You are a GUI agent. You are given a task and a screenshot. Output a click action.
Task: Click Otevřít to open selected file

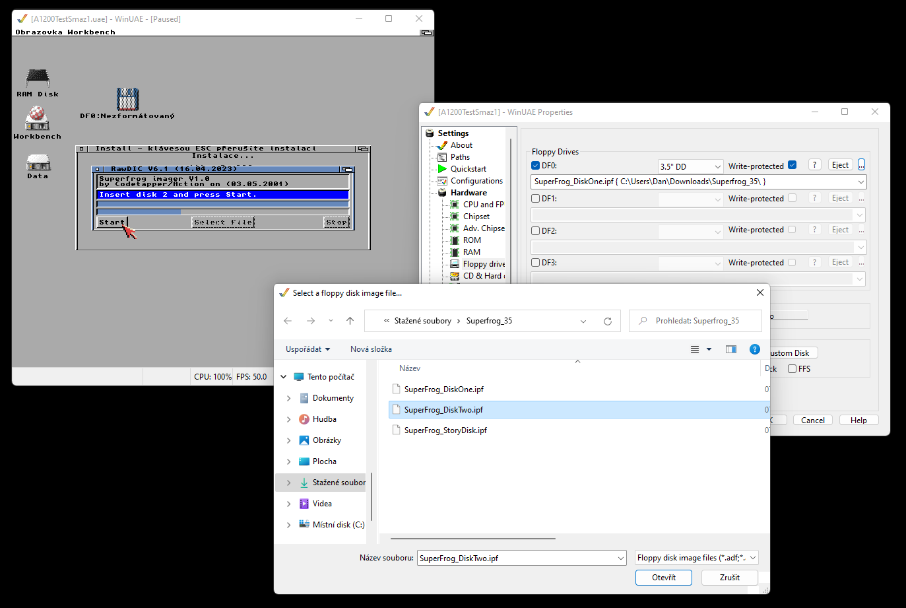664,578
